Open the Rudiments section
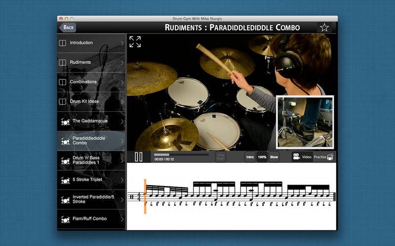The height and width of the screenshot is (246, 395). [x=91, y=62]
